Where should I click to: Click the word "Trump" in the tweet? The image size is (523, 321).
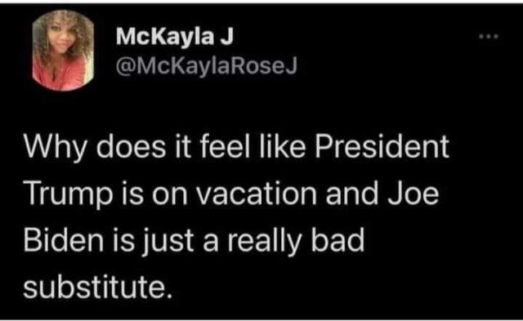point(69,195)
